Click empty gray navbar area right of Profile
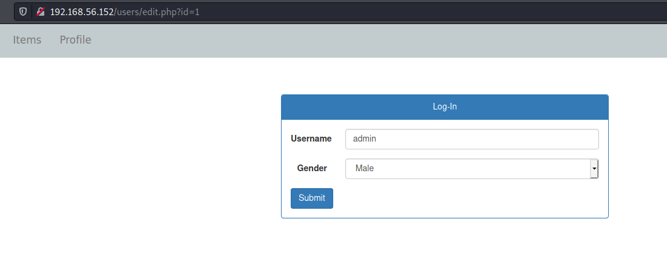Screen dimensions: 667x268 pos(364,40)
